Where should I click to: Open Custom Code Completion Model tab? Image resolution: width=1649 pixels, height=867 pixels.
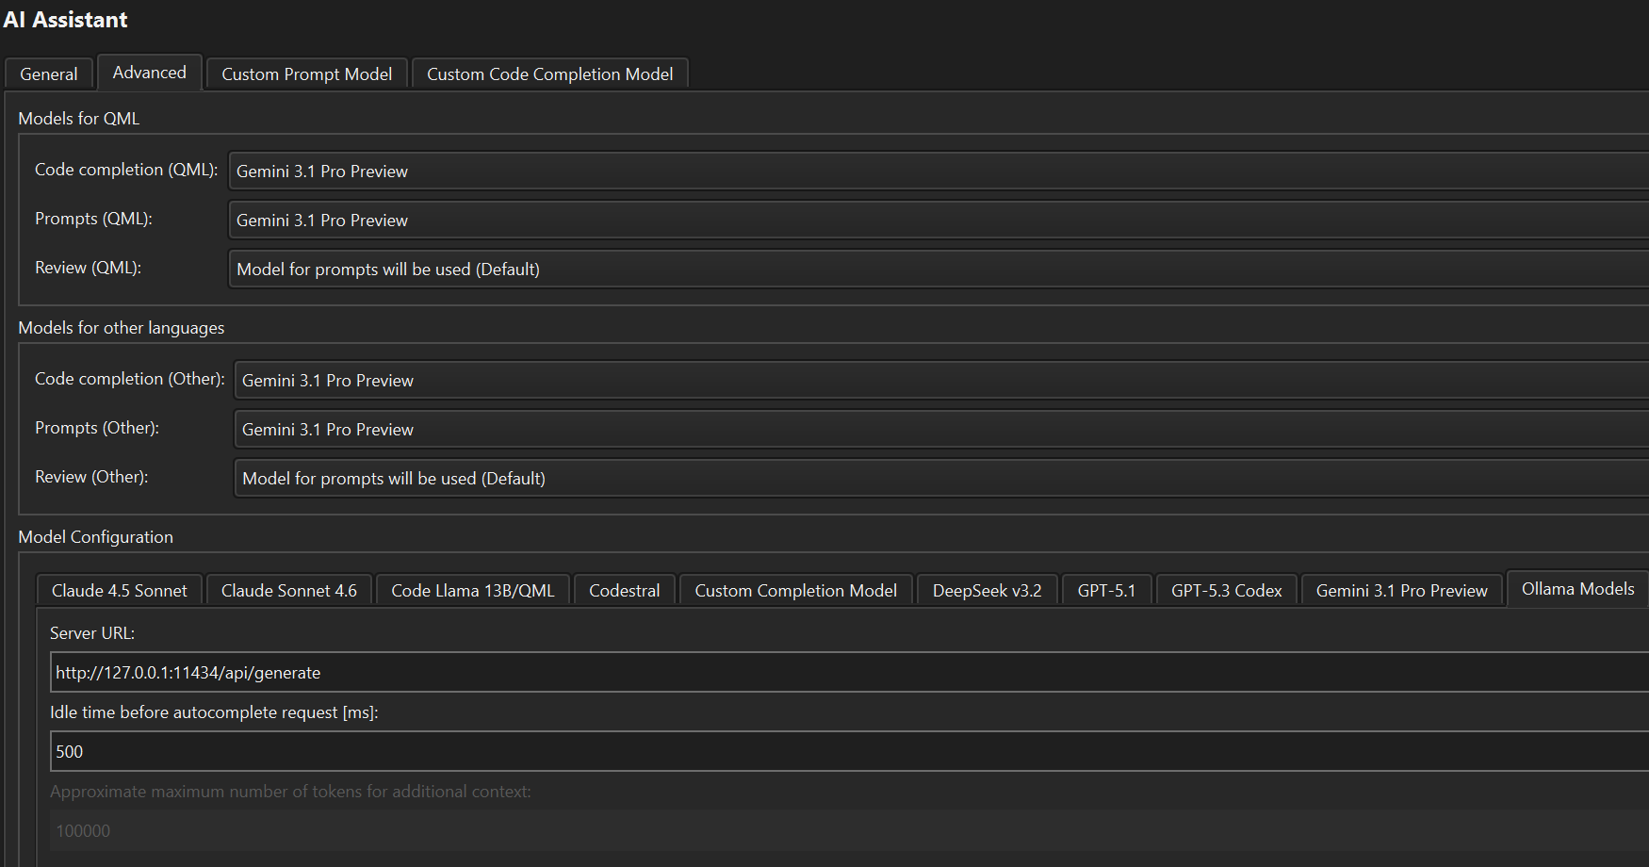[549, 74]
